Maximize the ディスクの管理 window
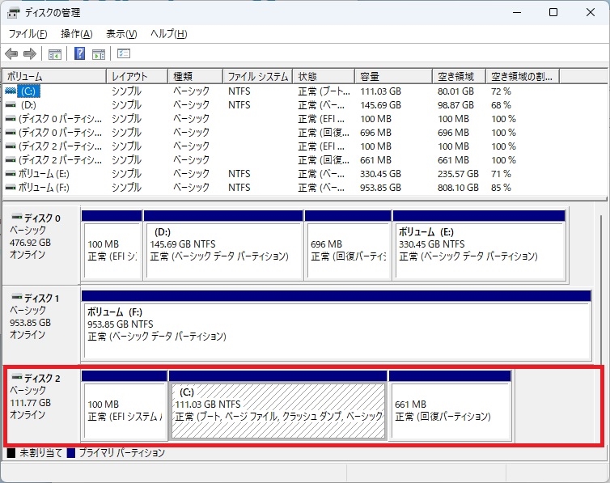 coord(553,12)
